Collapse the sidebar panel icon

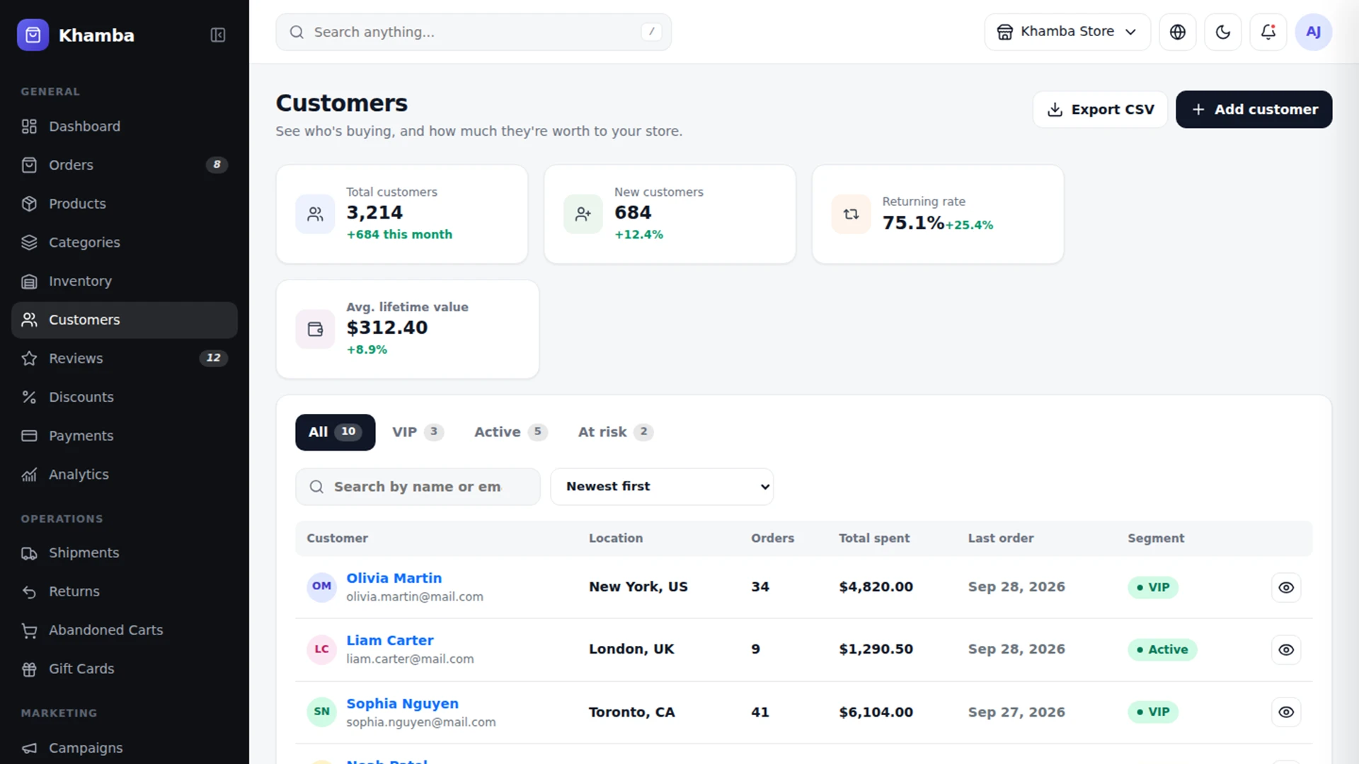coord(217,35)
